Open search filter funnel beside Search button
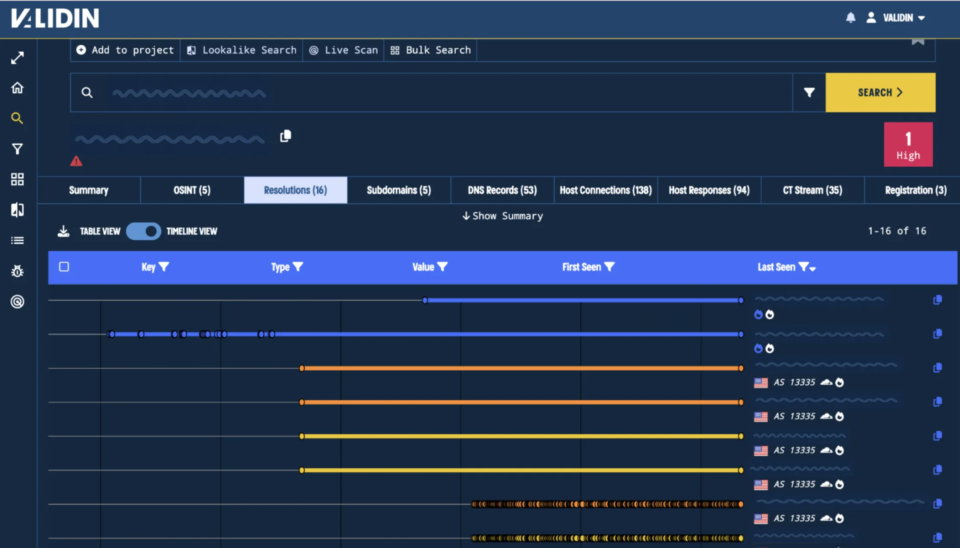Image resolution: width=960 pixels, height=548 pixels. click(x=809, y=92)
